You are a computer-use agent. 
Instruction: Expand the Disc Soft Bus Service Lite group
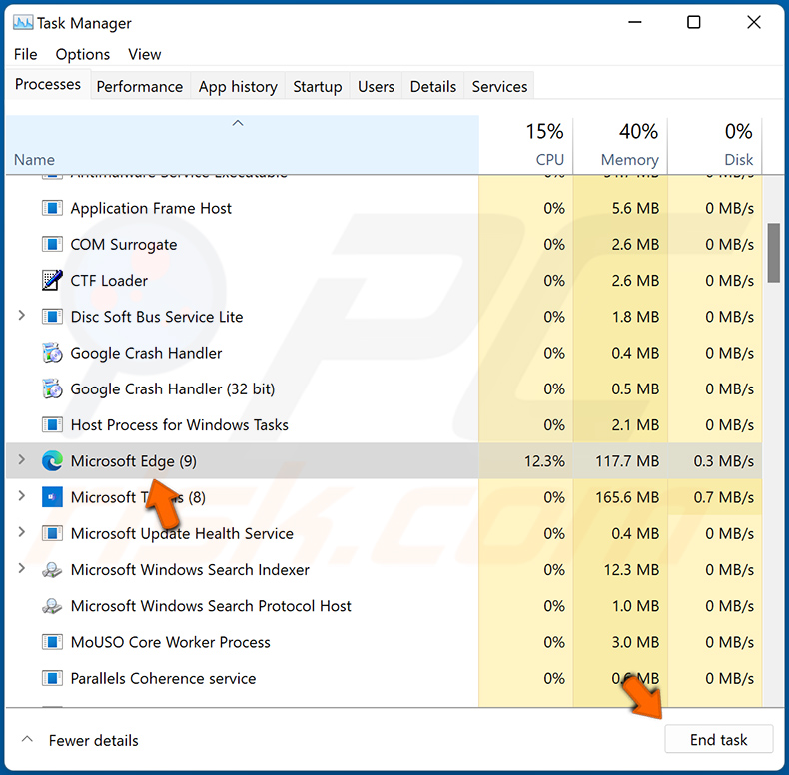pos(22,316)
